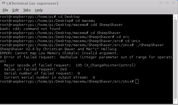This screenshot has height=105, width=178.
Task: Open the File menu
Action: click(x=5, y=10)
